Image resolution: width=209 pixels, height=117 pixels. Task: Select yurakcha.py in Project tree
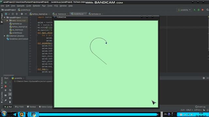pyautogui.click(x=16, y=33)
